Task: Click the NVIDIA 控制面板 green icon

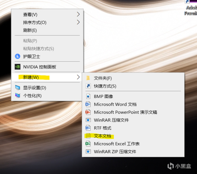Action: [17, 67]
